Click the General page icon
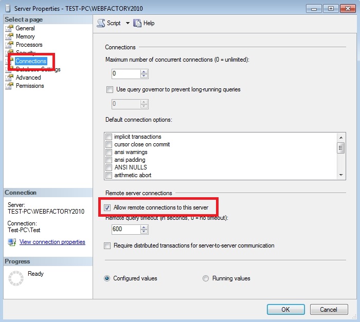 coord(9,28)
